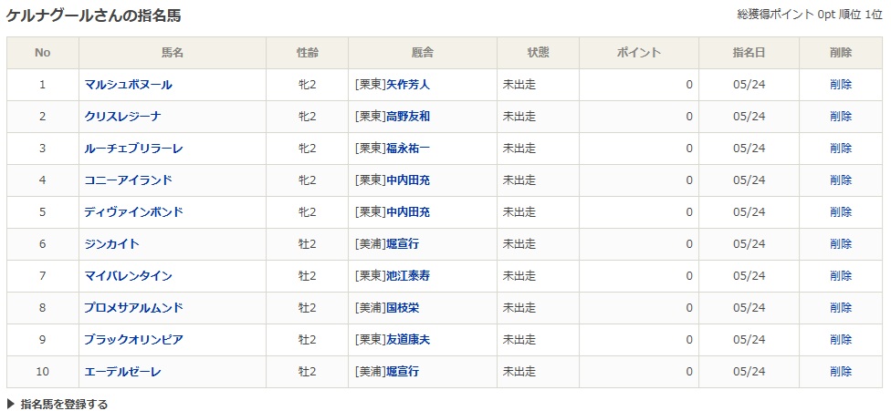Delete コニーアイランド via 削除 link
Viewport: 891px width, 411px height.
pyautogui.click(x=841, y=180)
